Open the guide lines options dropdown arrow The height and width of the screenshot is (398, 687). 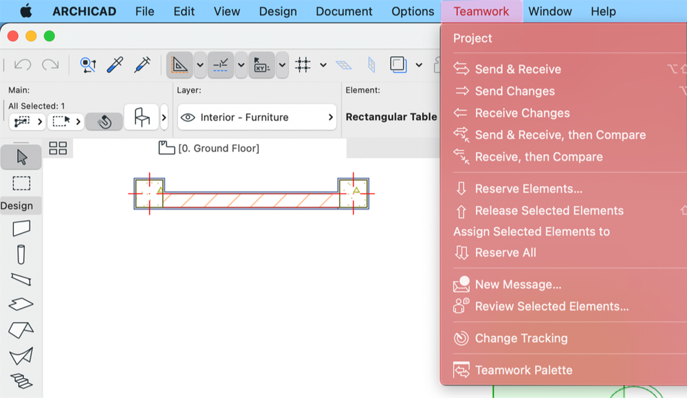pos(200,65)
